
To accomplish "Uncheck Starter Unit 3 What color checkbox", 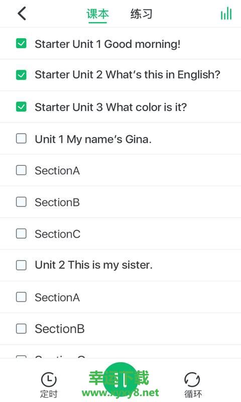I will 21,107.
